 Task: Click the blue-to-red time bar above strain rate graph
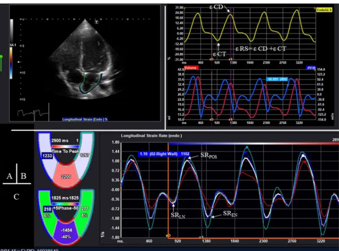click(254, 144)
